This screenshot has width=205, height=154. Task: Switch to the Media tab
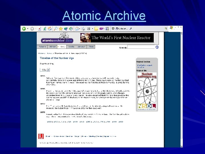coord(71,46)
